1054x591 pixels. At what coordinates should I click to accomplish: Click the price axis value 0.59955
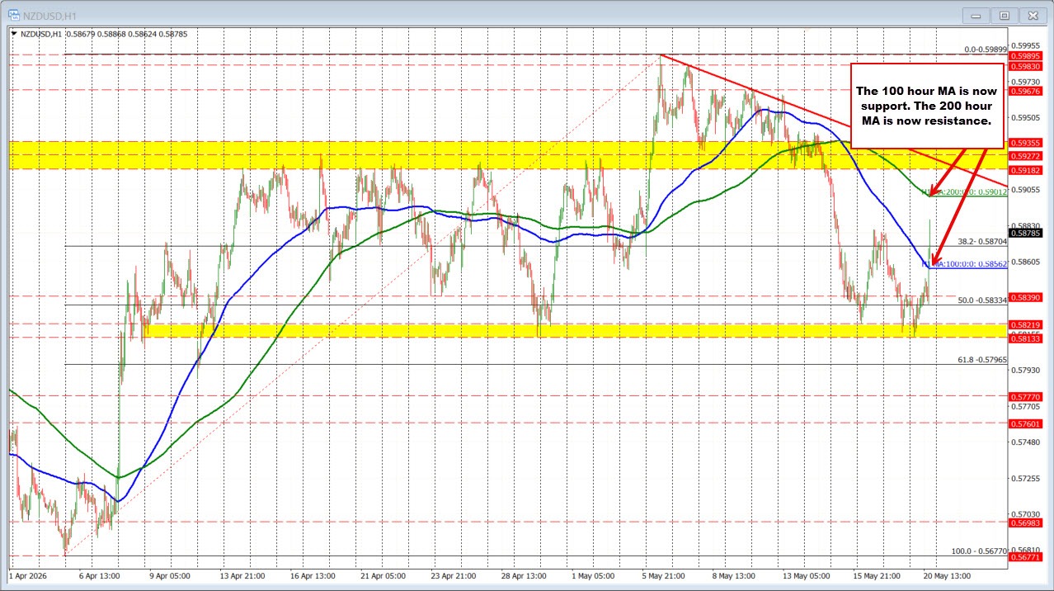tap(1026, 46)
